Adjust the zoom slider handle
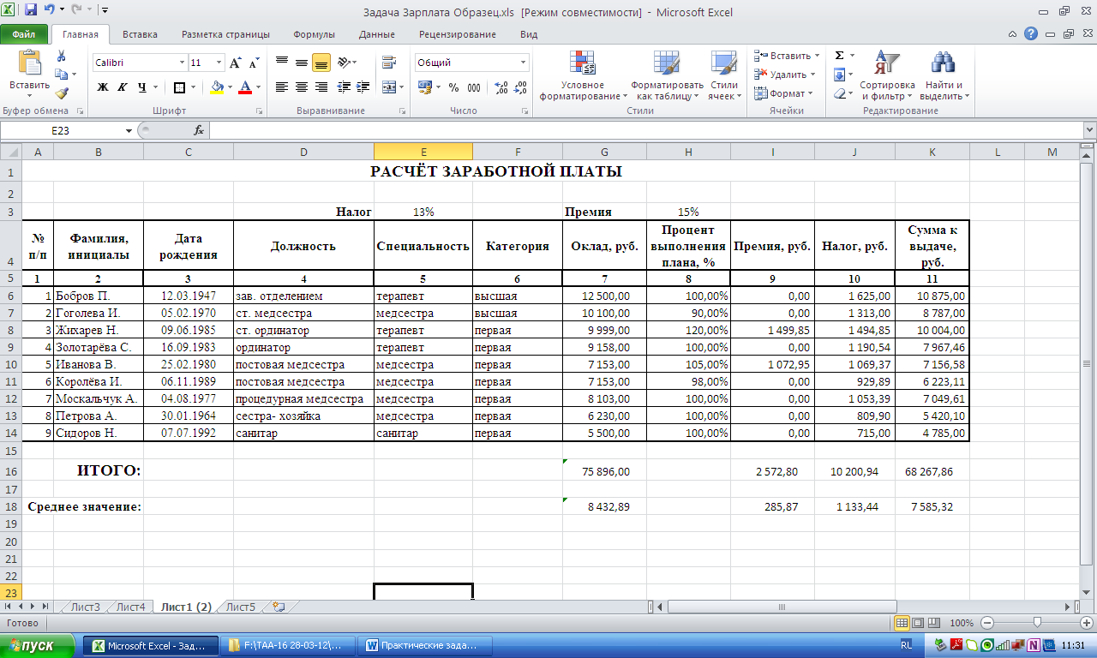The height and width of the screenshot is (658, 1097). [1038, 623]
